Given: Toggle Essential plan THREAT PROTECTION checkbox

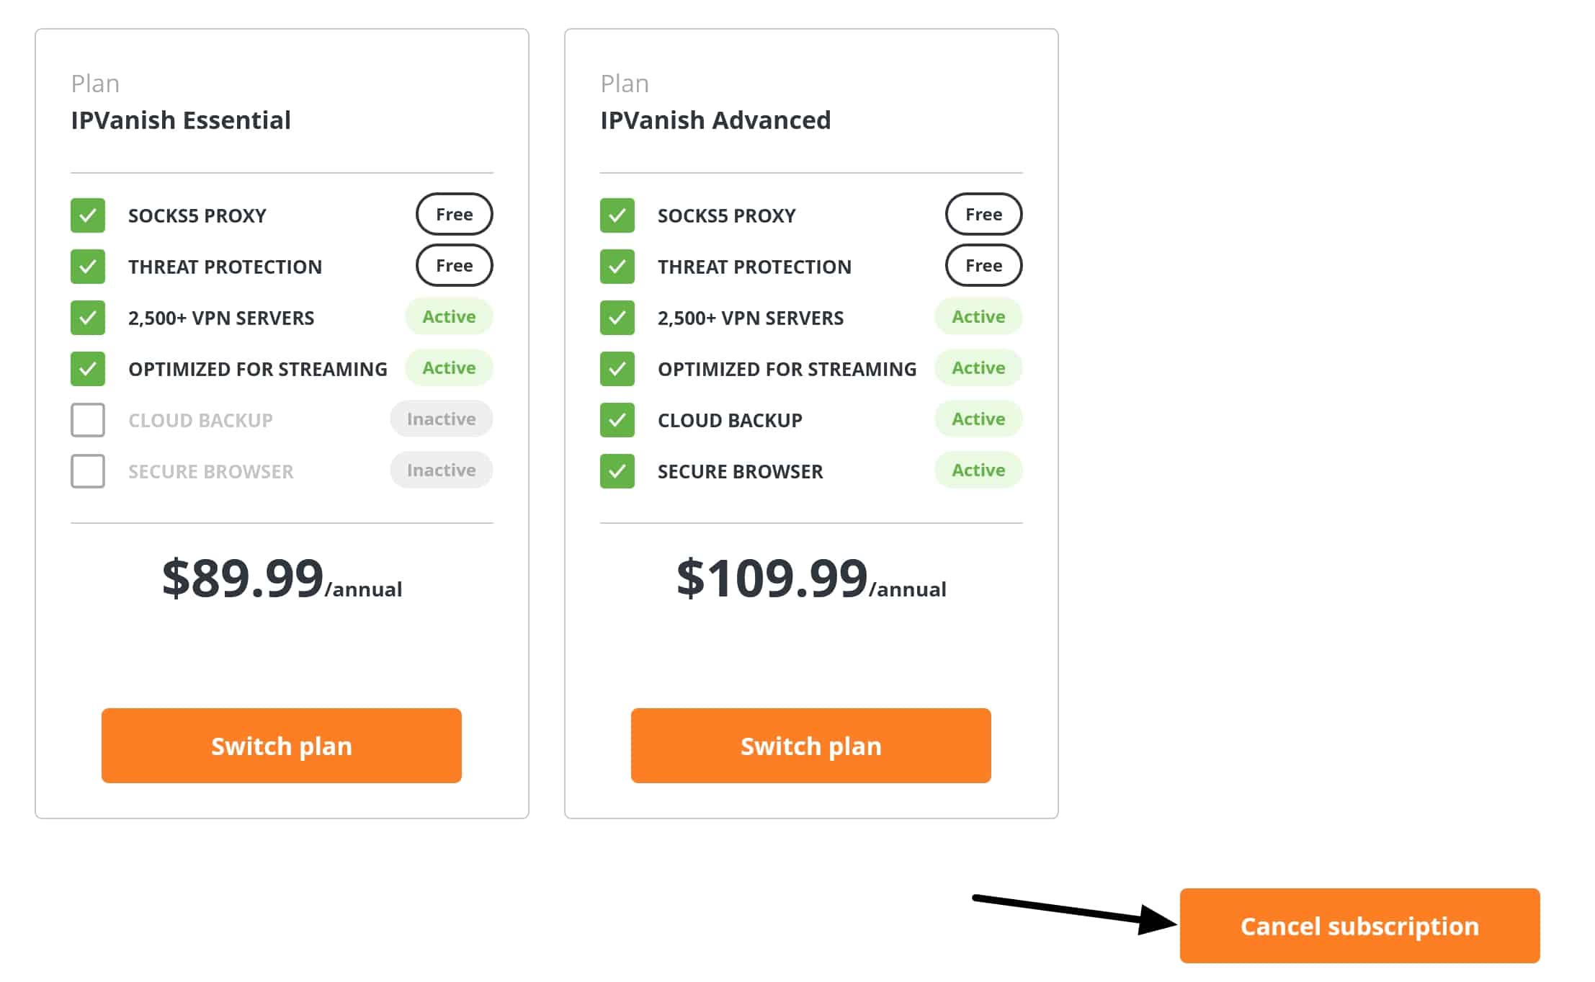Looking at the screenshot, I should click(88, 267).
